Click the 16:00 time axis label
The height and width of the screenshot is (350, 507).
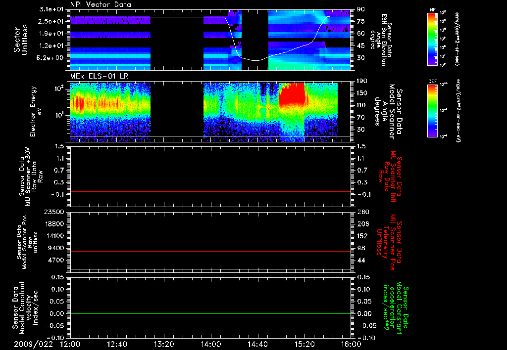[352, 344]
